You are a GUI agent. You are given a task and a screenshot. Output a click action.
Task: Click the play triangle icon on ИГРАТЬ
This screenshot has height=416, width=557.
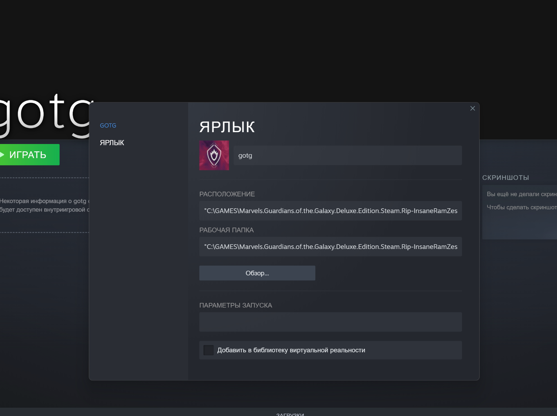[2, 155]
